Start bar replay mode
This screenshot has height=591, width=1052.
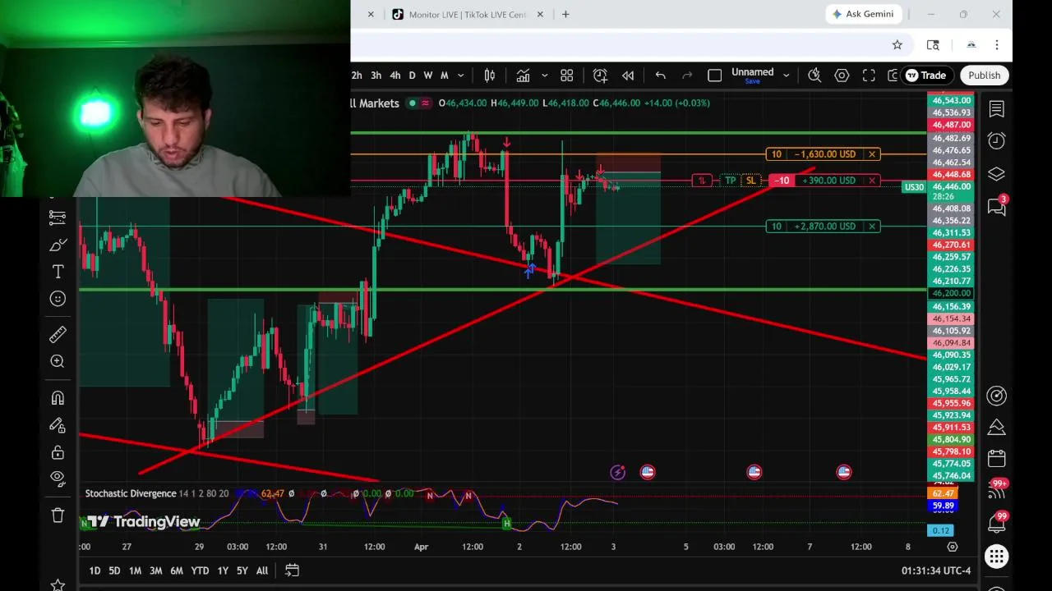click(628, 76)
